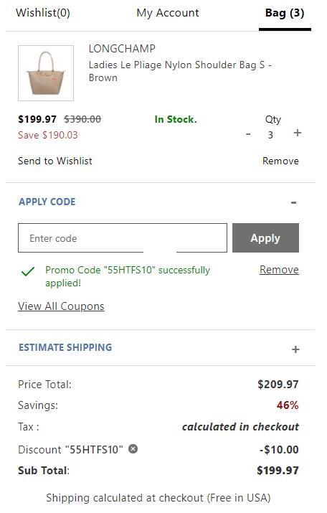Screen dimensions: 327x513
Task: Go to the My Account tab
Action: (x=167, y=13)
